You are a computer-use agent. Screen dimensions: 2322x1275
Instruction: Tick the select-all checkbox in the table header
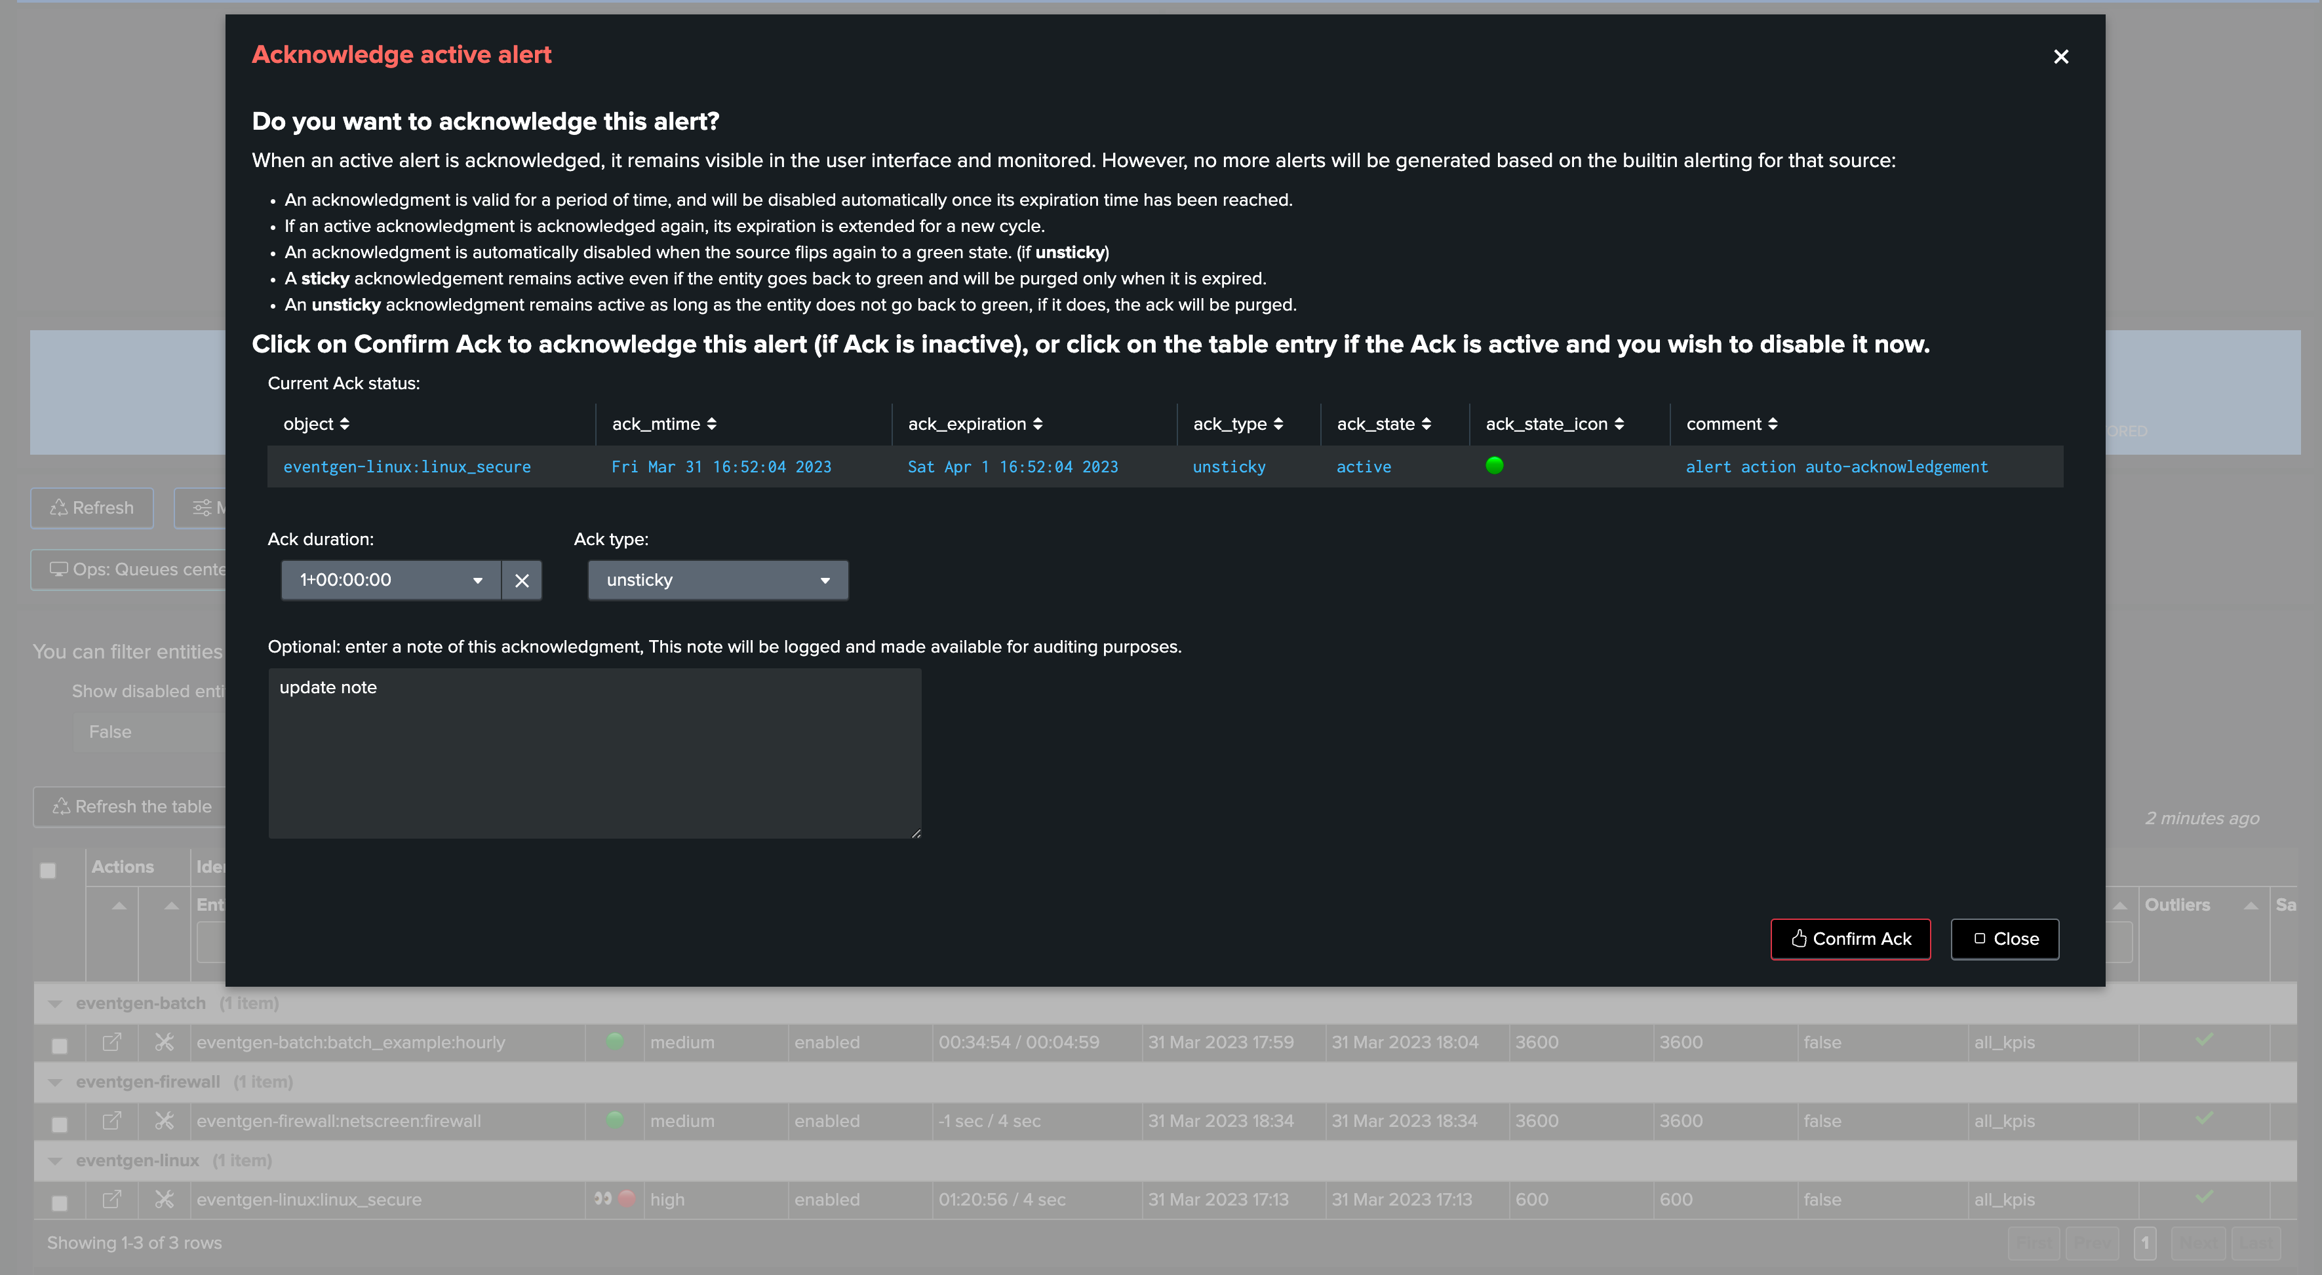[x=48, y=869]
